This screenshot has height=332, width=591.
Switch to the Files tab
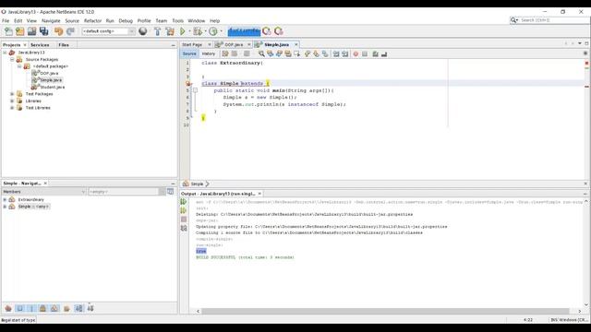(64, 45)
